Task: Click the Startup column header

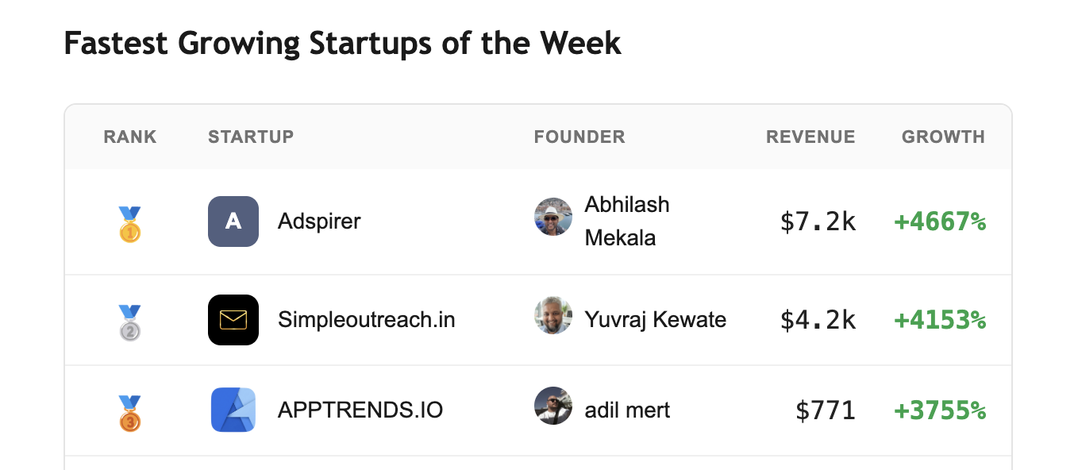Action: [x=251, y=137]
